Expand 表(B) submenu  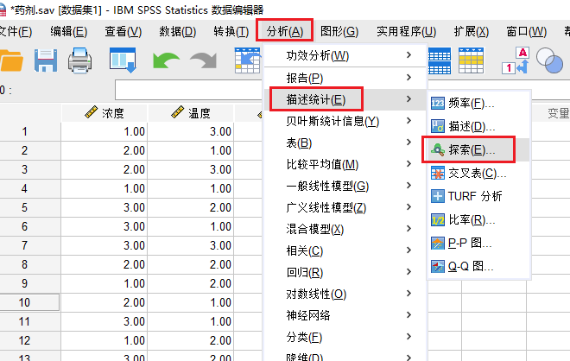(345, 142)
